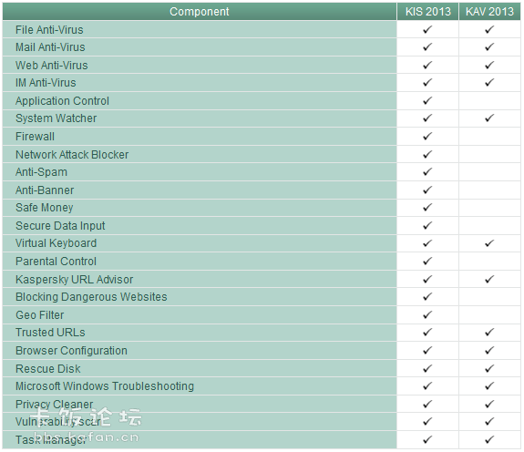Click KAV 2013 checkmark for System Watcher
This screenshot has width=524, height=452.
pos(489,118)
